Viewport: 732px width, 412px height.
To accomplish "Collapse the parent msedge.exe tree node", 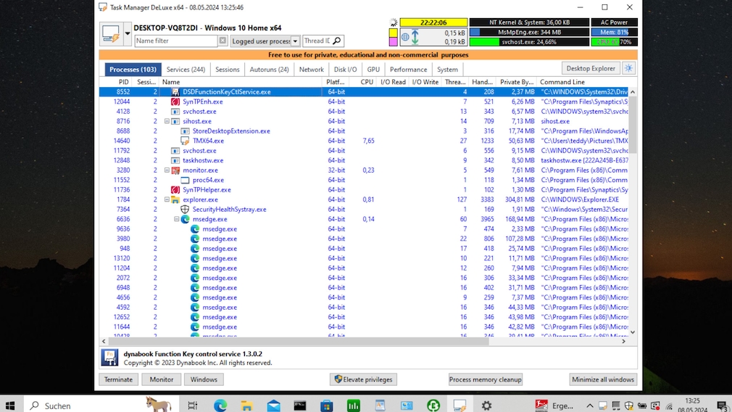I will tap(176, 220).
